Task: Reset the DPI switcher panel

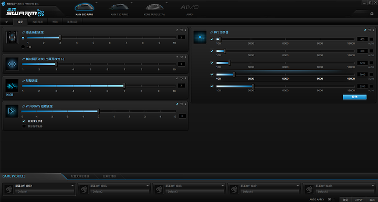Action: tap(370, 30)
